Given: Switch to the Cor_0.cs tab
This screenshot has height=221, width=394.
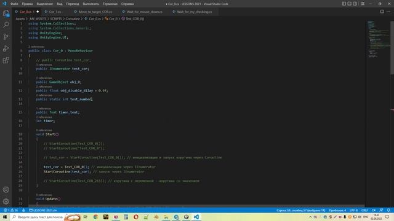Looking at the screenshot, I should tap(27, 12).
